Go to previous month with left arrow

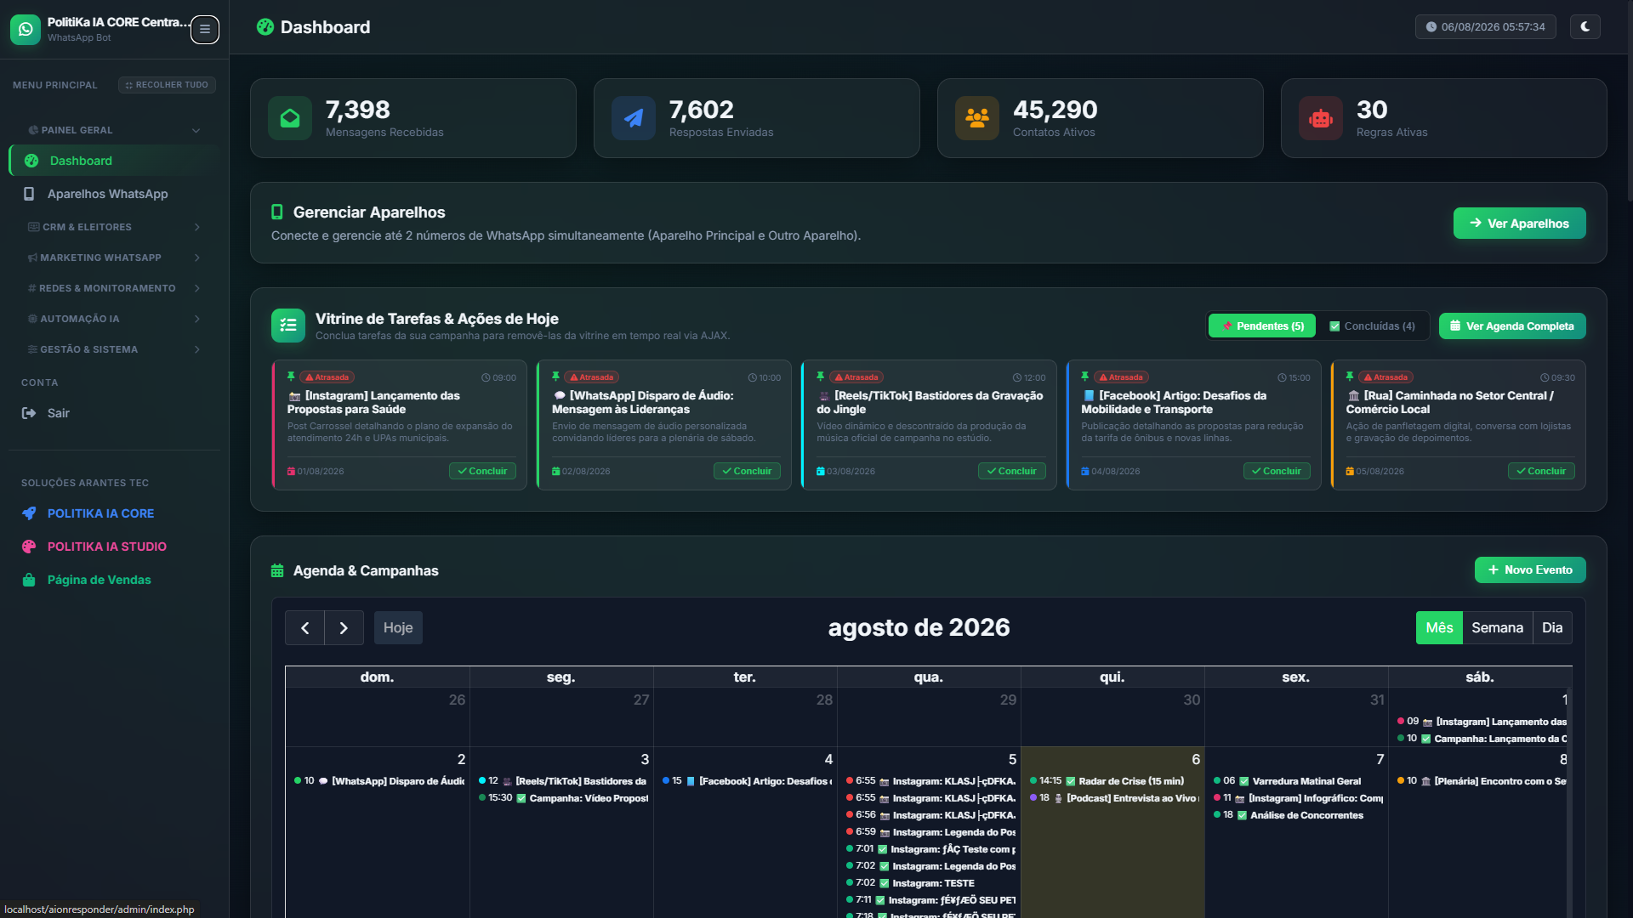point(304,627)
